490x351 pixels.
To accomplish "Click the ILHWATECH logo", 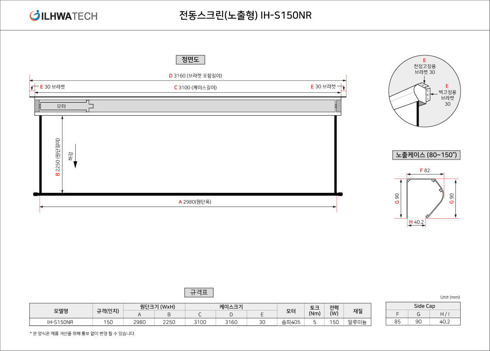I will pyautogui.click(x=64, y=16).
